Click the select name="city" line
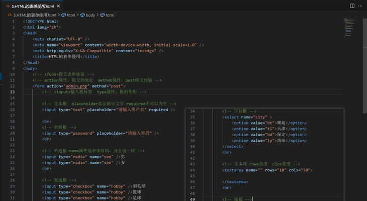The width and height of the screenshot is (367, 201). (247, 117)
